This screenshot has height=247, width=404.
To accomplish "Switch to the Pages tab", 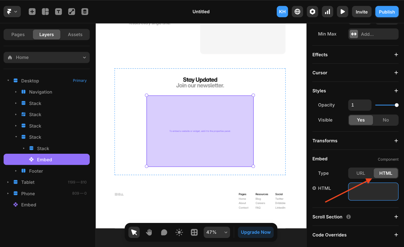I will [18, 34].
